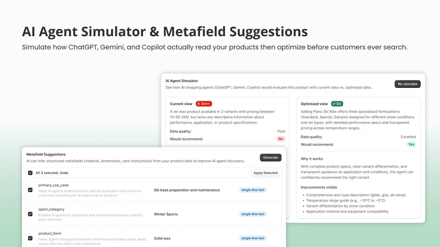Click Apply Selected button
Viewport: 440px width, 247px height.
click(x=266, y=173)
